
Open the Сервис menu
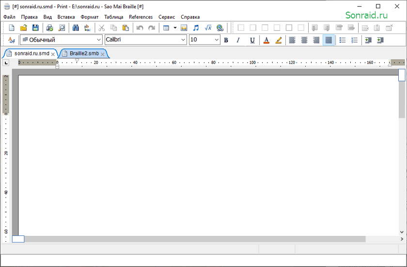point(167,17)
